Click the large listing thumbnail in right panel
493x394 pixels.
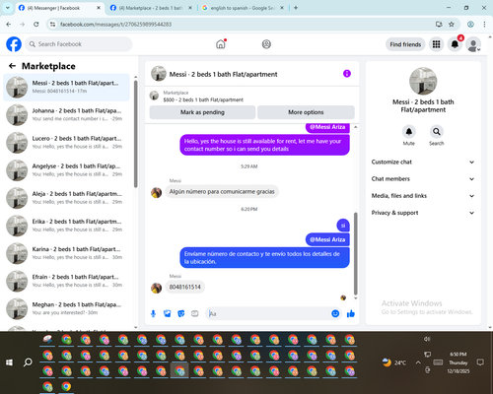click(x=423, y=81)
